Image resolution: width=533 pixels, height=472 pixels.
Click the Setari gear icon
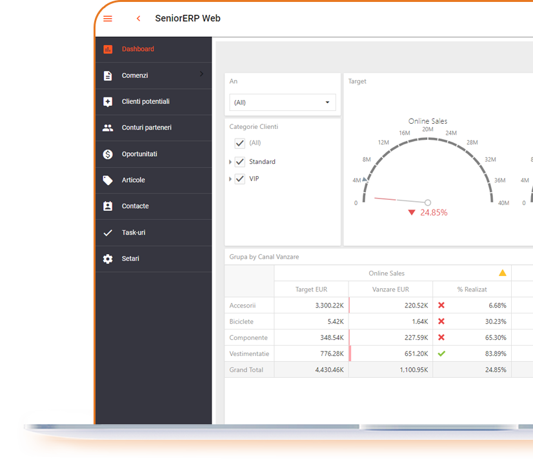pyautogui.click(x=108, y=259)
